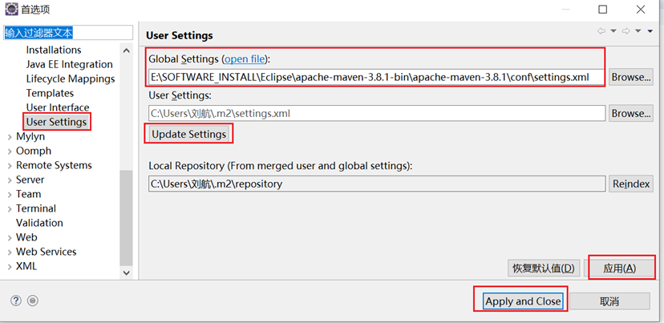Image resolution: width=664 pixels, height=323 pixels.
Task: Expand the Mylyn tree node
Action: tap(9, 136)
